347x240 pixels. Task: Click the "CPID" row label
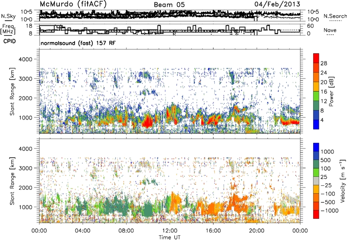coord(10,41)
